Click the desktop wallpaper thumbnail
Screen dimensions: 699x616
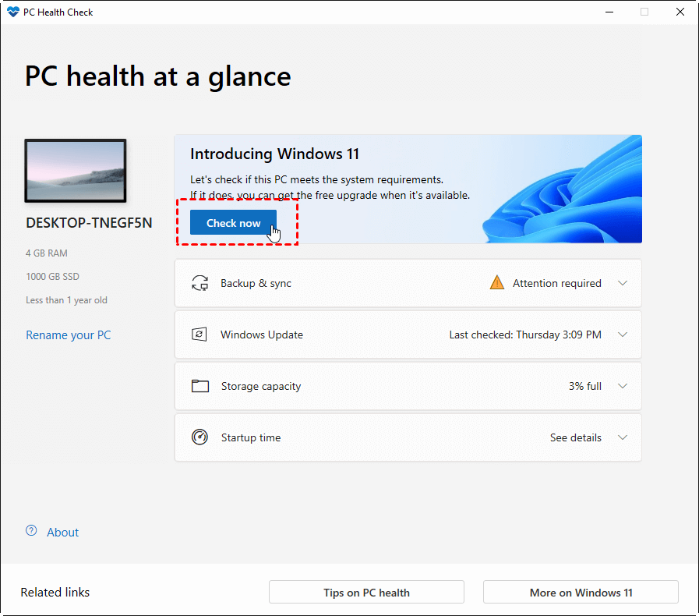click(76, 172)
